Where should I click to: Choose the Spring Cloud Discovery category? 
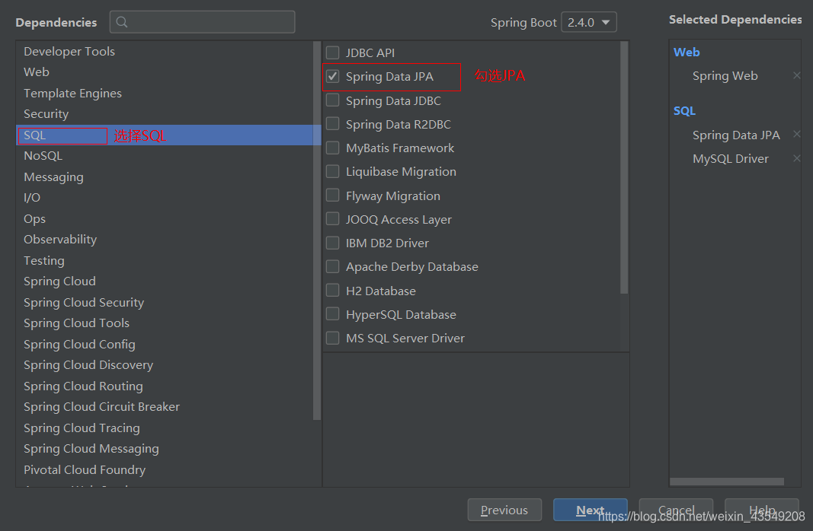tap(165, 365)
